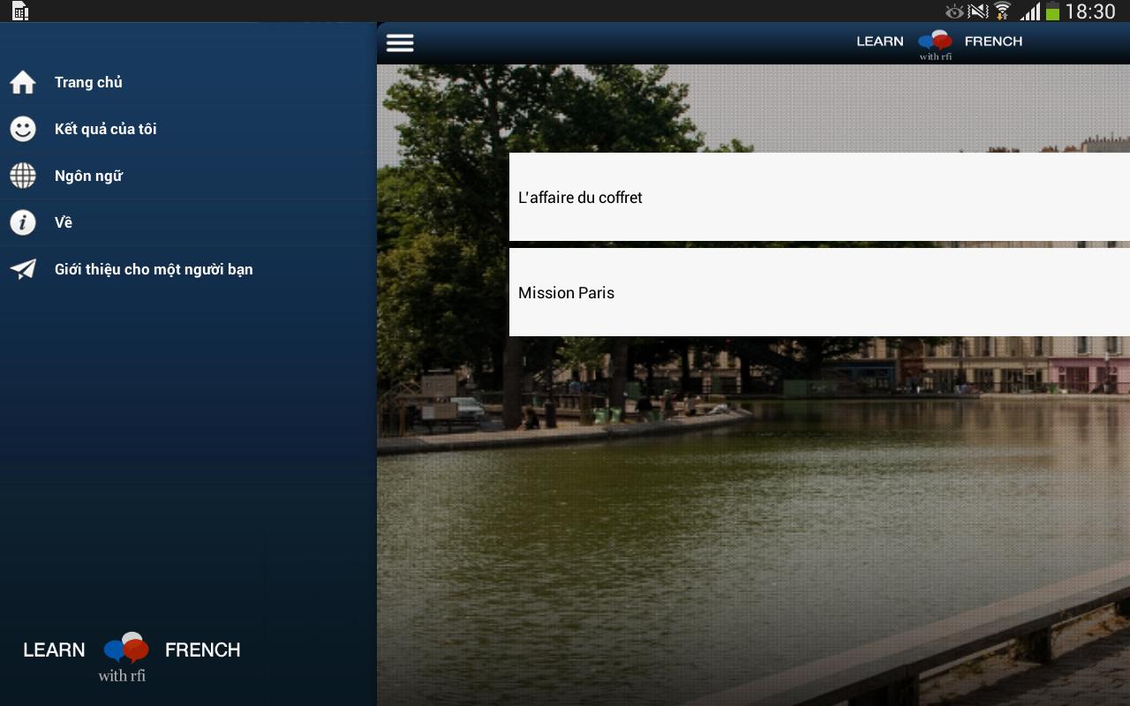Open Trang chủ menu item

[x=188, y=82]
